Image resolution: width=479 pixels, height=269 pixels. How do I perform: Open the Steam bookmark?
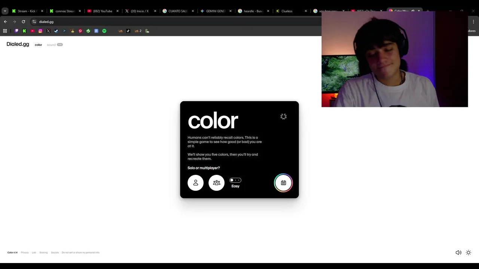pos(56,31)
